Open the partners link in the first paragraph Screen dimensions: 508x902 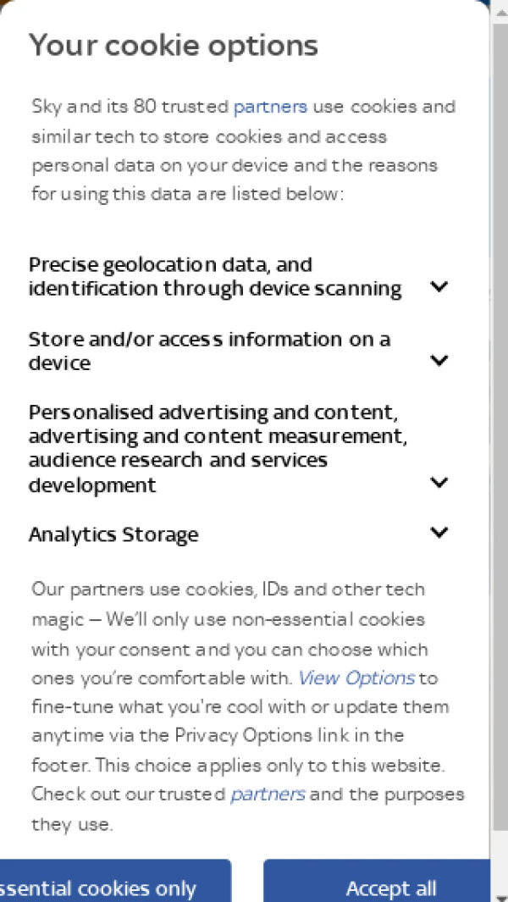tap(270, 107)
